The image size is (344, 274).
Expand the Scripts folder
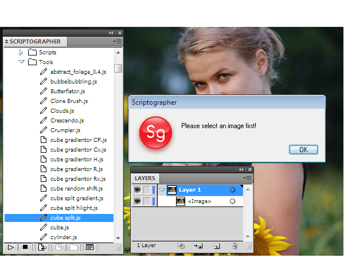(x=21, y=52)
